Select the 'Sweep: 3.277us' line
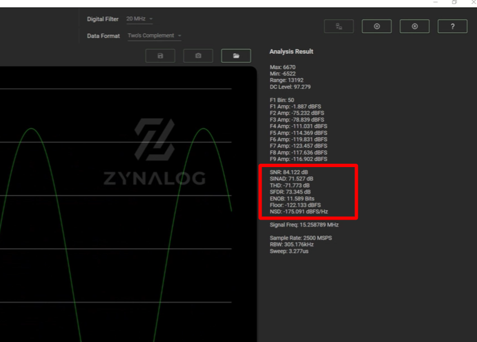477x342 pixels. tap(289, 251)
